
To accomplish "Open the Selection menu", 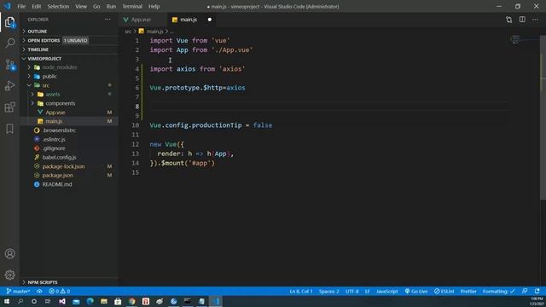I will pyautogui.click(x=58, y=6).
